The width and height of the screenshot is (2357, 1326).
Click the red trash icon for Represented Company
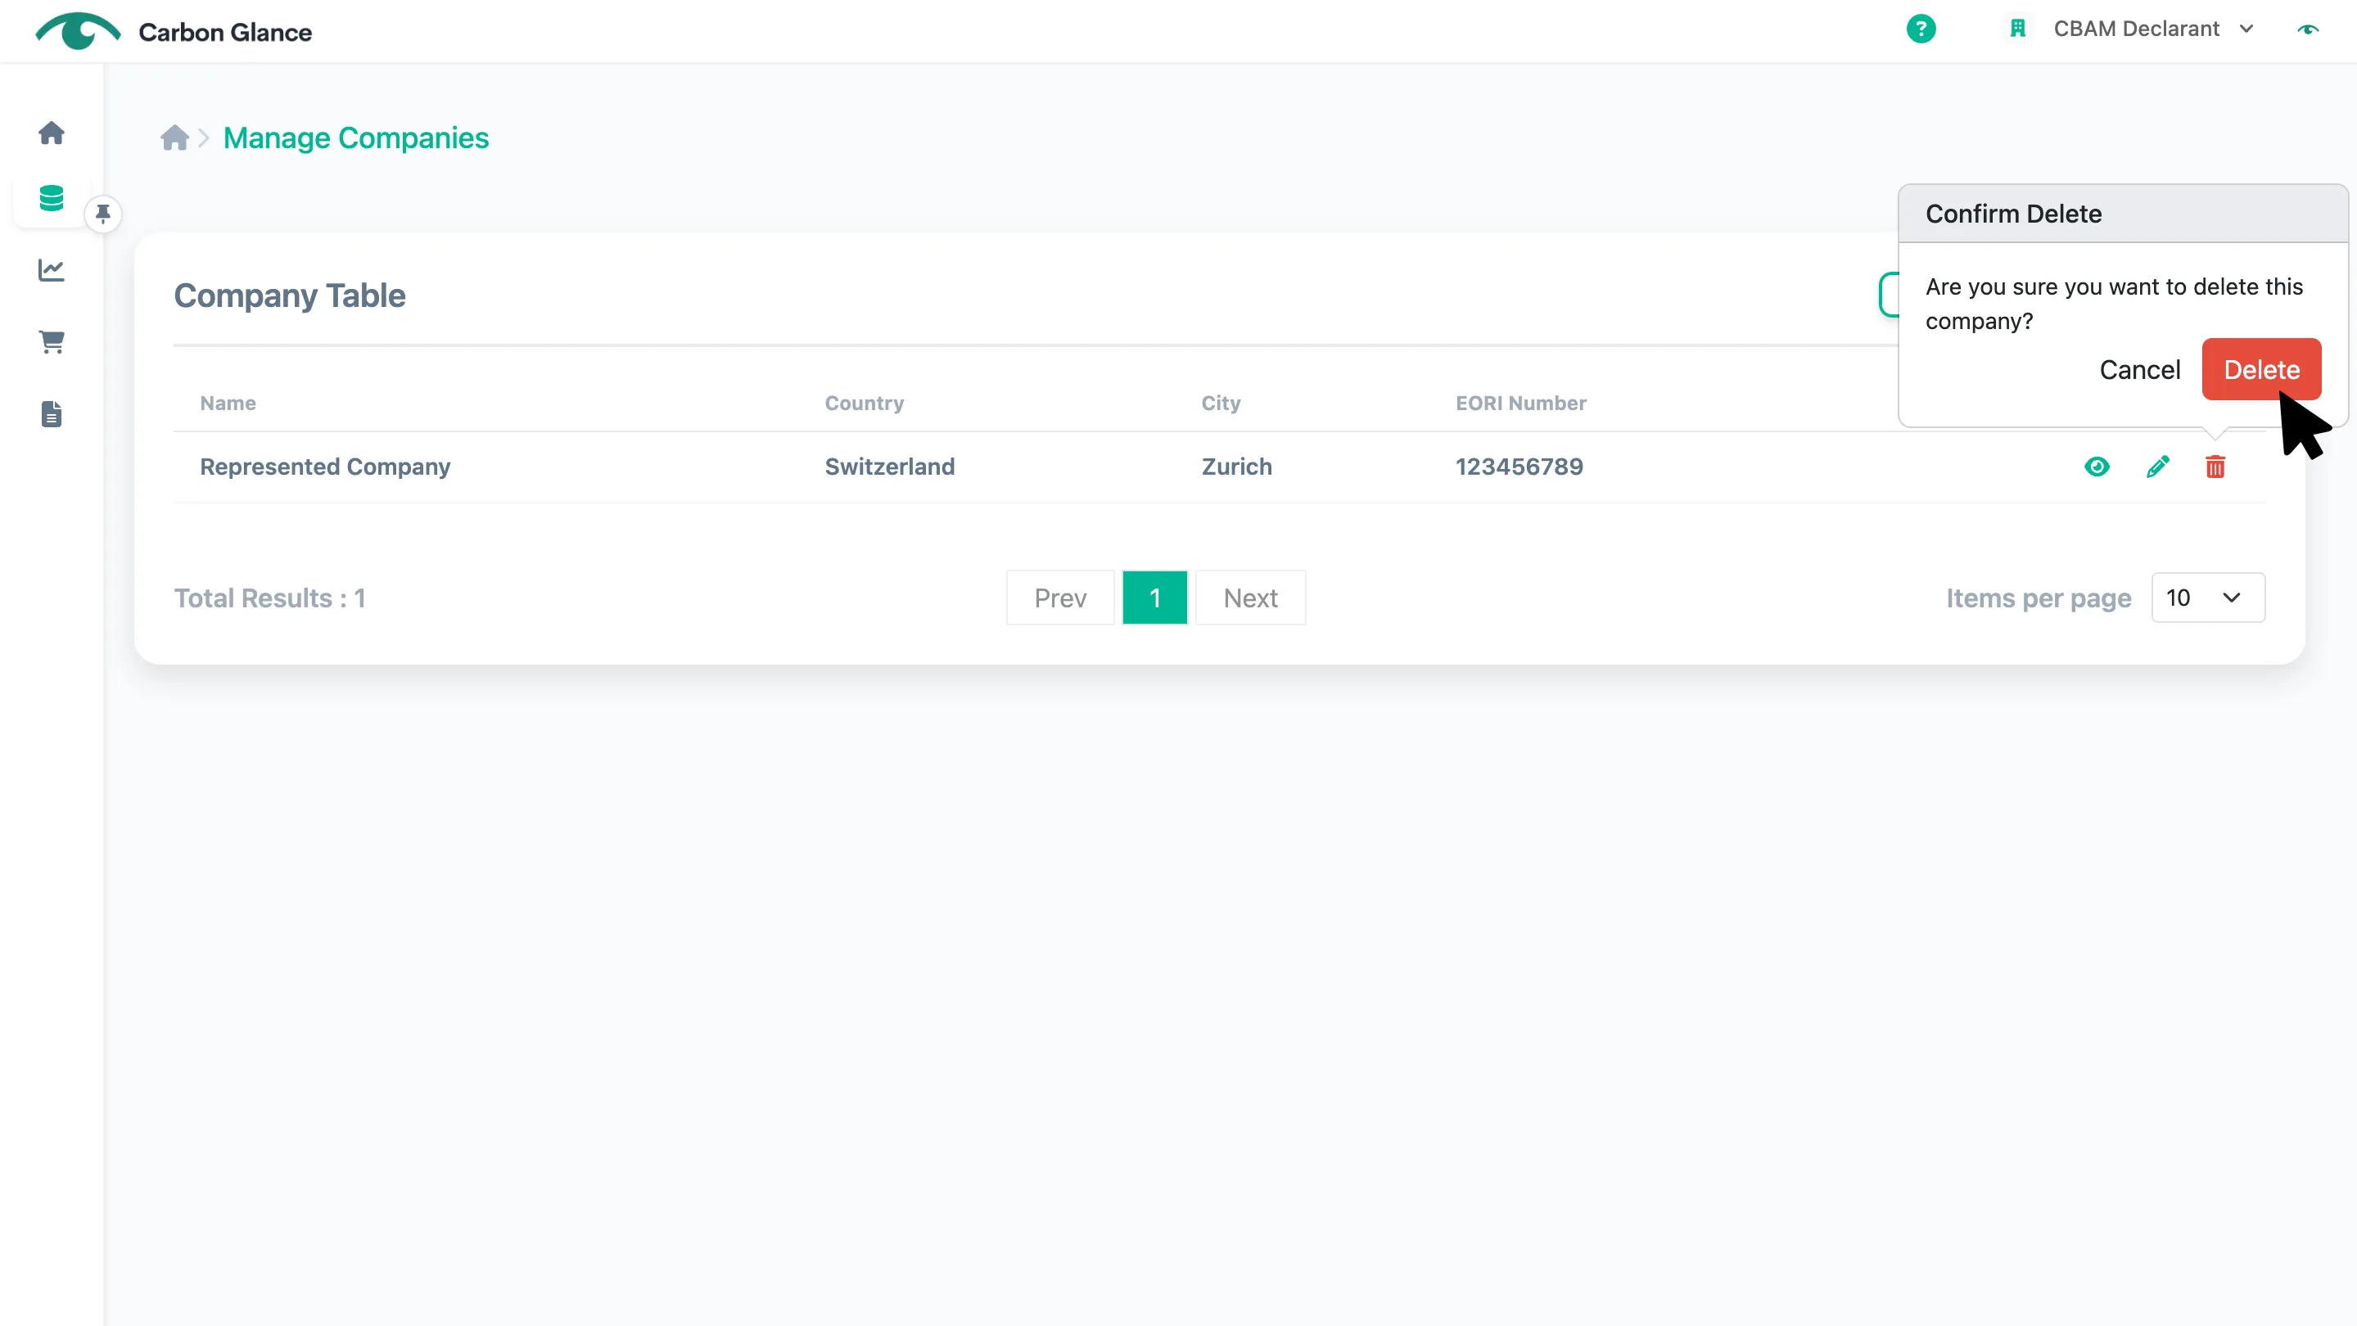click(2215, 467)
